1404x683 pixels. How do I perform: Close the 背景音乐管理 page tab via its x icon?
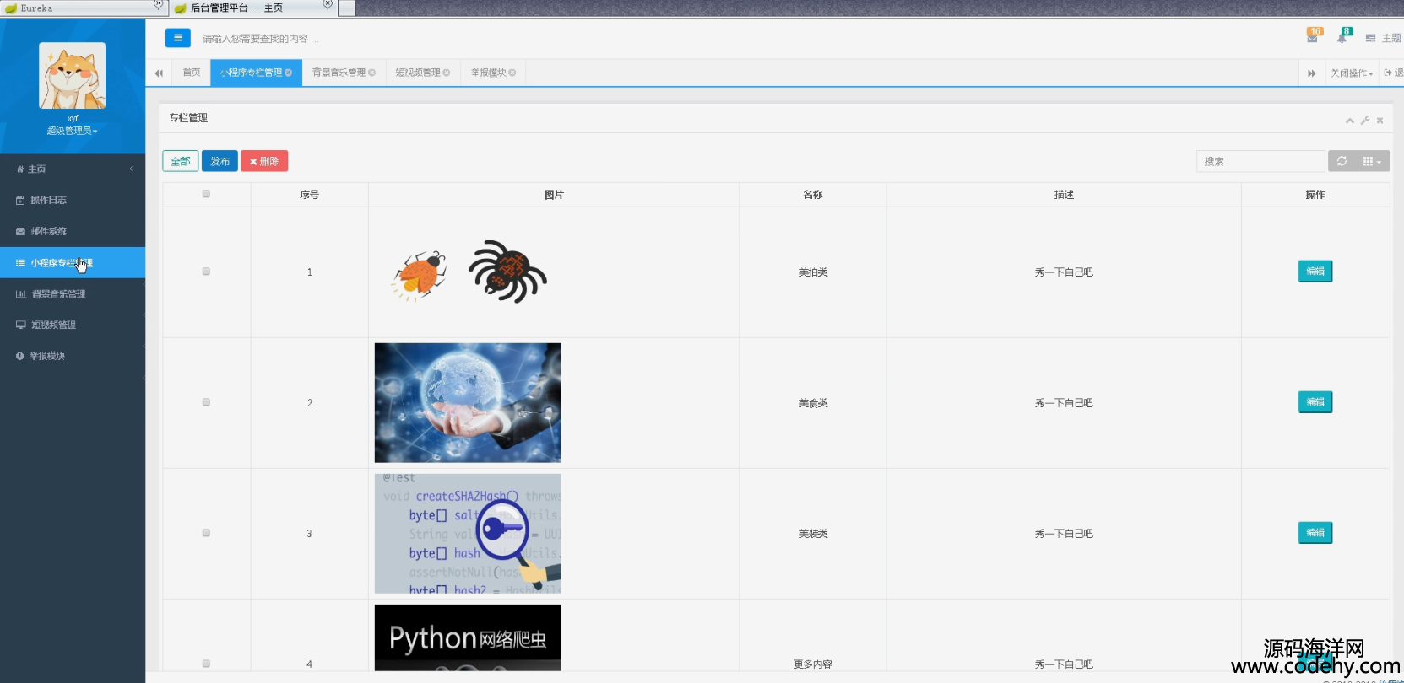[x=371, y=73]
